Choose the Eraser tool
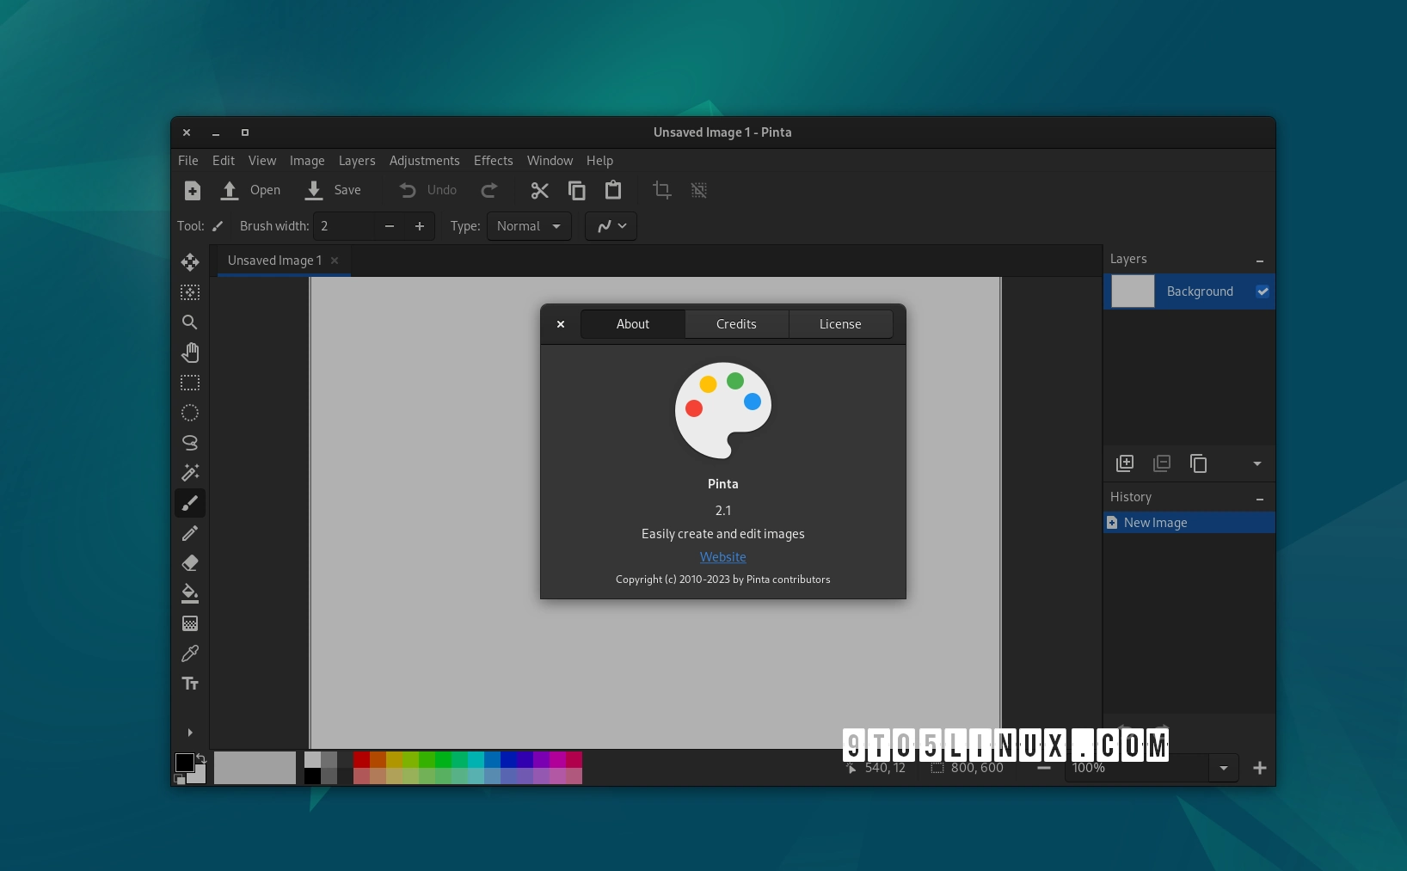The image size is (1407, 871). (x=190, y=563)
